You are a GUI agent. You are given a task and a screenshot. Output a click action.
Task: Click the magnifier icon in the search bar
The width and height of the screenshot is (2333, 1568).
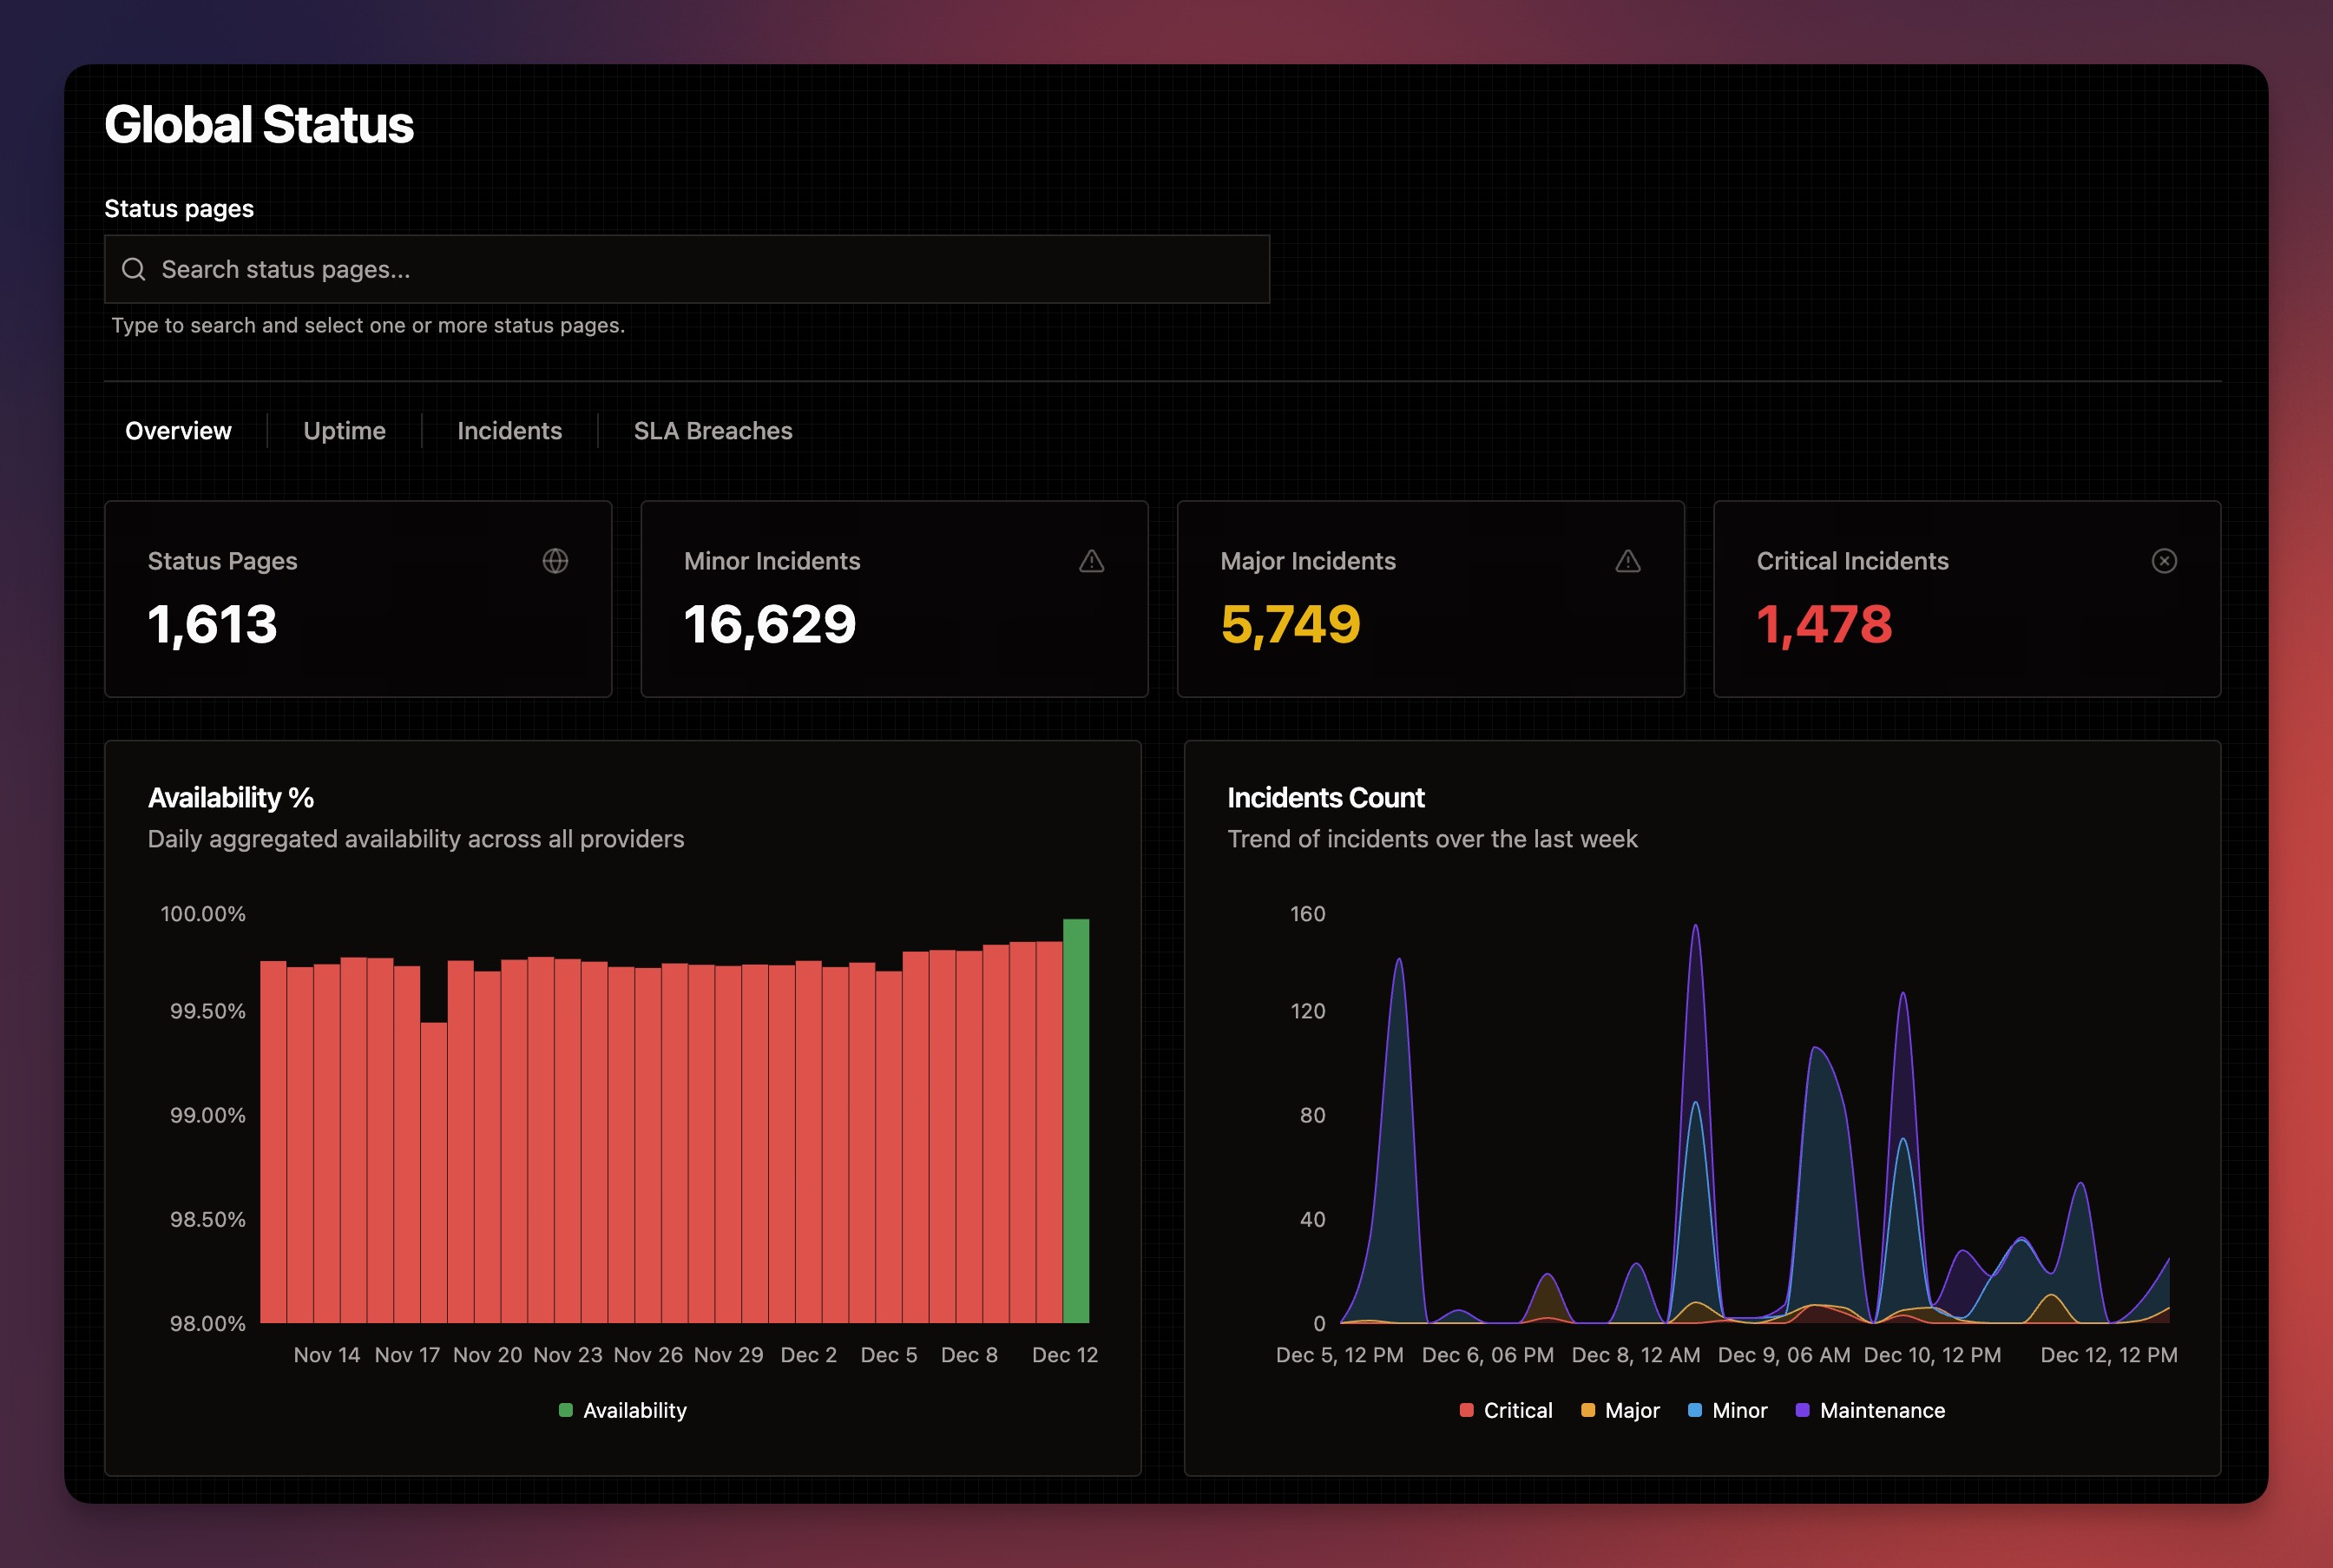click(x=134, y=269)
